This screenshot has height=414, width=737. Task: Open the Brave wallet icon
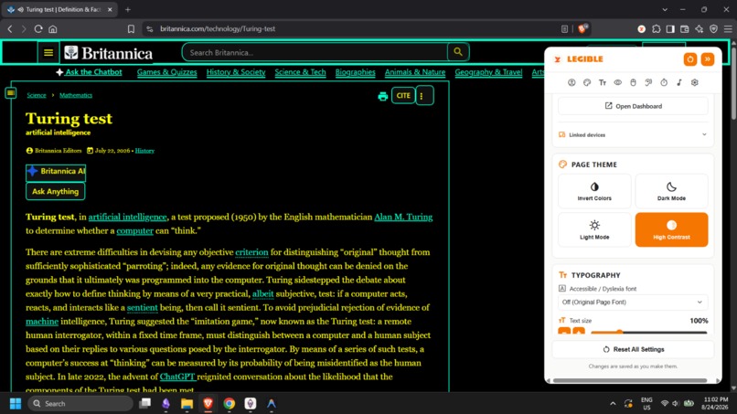685,29
